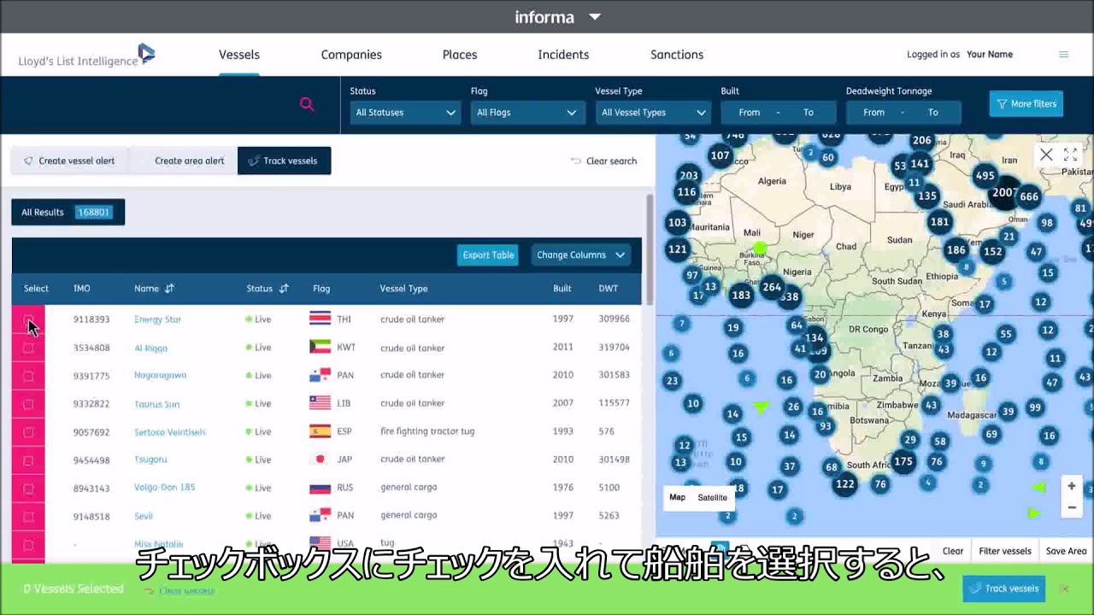Go to the Sanctions tab
Viewport: 1094px width, 615px height.
[x=677, y=55]
